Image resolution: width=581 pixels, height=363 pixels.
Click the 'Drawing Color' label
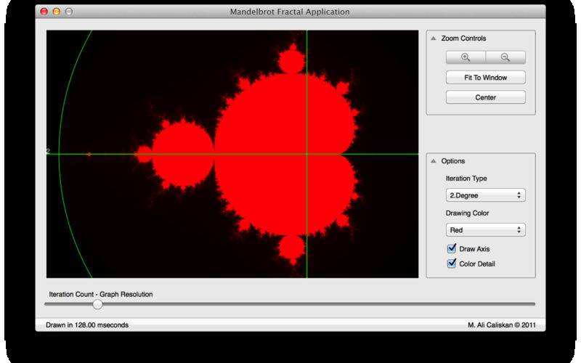[x=467, y=213]
